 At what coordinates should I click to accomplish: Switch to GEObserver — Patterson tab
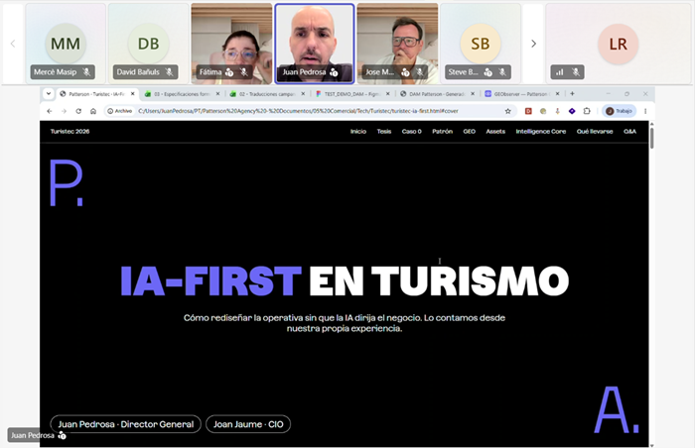(521, 94)
